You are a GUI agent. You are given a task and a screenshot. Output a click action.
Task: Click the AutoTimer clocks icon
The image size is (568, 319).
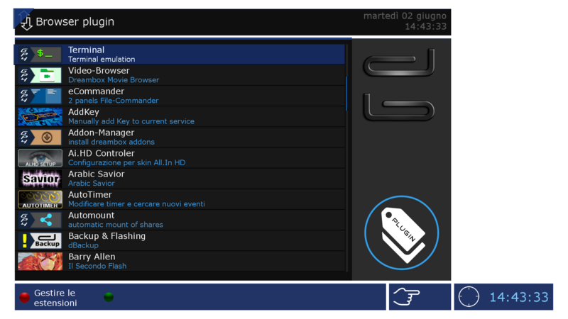[40, 199]
